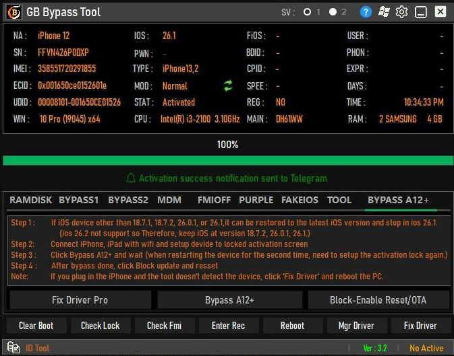Screen dimensions: 454x356
Task: Switch to the MDM tab
Action: tap(169, 200)
